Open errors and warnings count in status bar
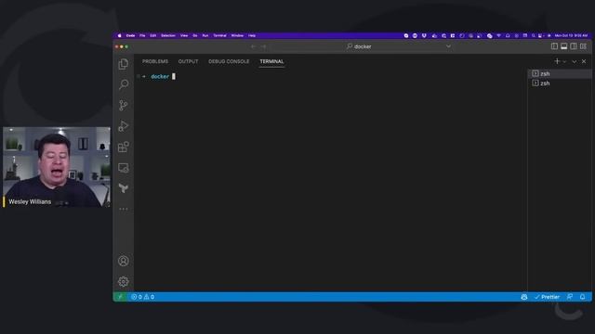 142,297
